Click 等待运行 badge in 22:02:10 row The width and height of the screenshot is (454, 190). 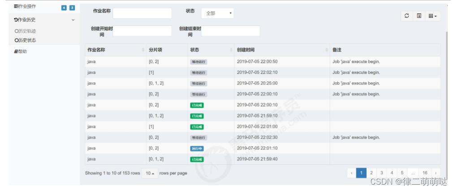[x=199, y=72]
